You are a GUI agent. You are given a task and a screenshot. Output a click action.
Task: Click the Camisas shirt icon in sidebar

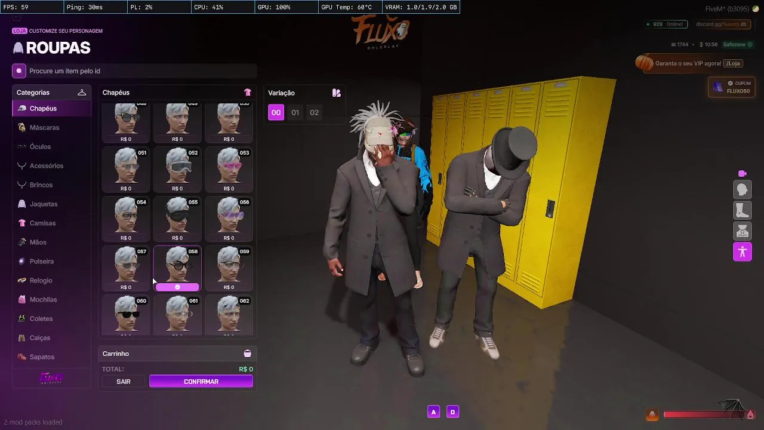tap(22, 223)
